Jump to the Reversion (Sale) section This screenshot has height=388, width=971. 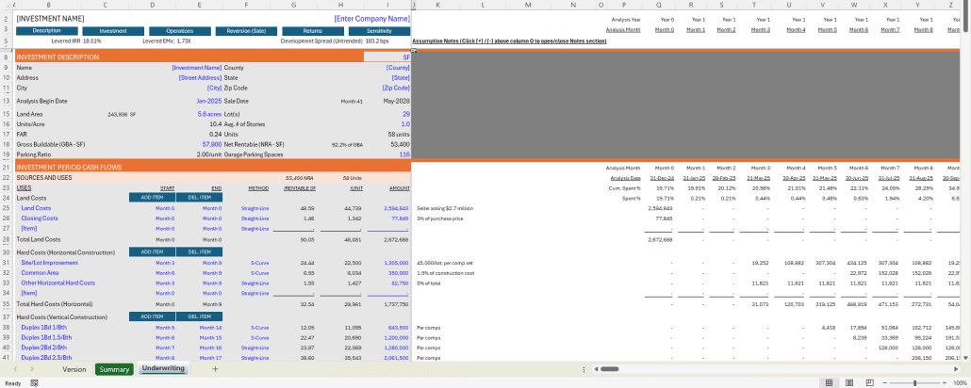click(246, 31)
